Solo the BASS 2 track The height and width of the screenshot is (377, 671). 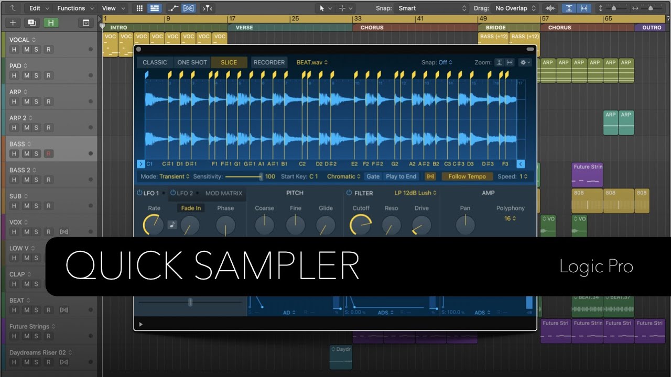pos(36,180)
